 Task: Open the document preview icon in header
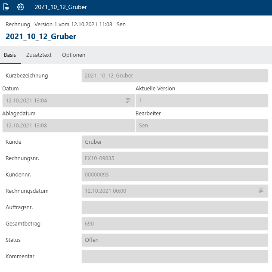tap(6, 7)
